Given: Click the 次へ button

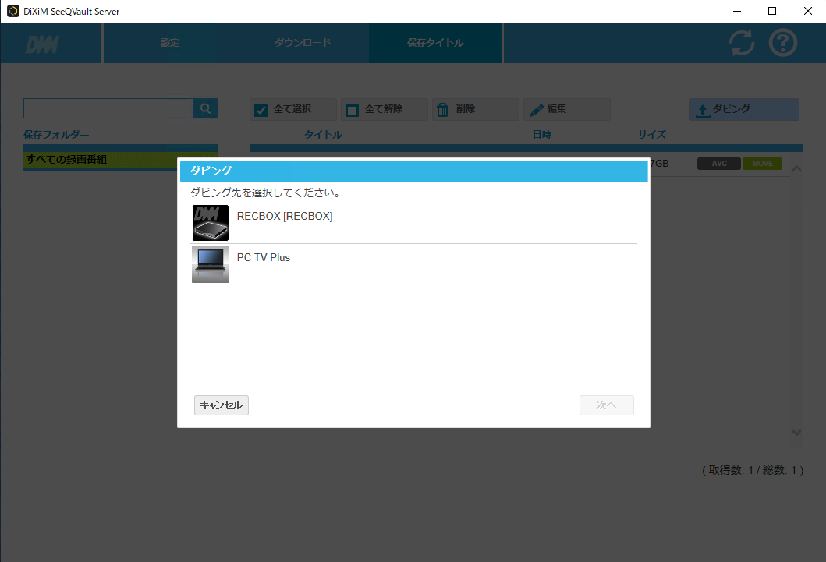Looking at the screenshot, I should [606, 405].
